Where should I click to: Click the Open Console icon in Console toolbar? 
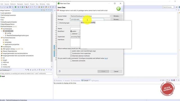click(167, 80)
